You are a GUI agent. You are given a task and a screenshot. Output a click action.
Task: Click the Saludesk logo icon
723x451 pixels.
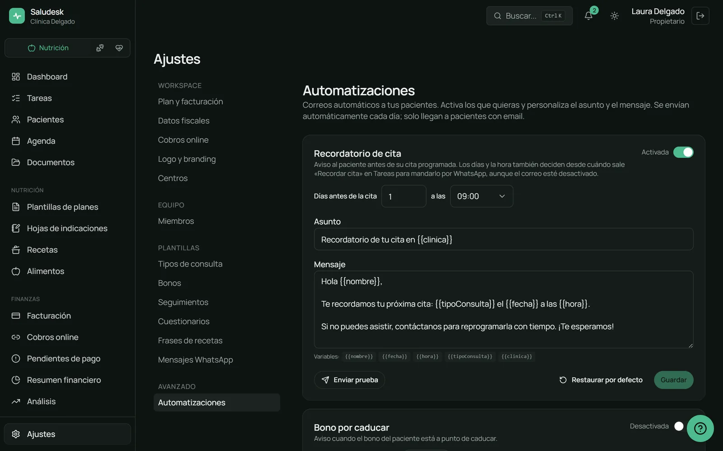17,16
